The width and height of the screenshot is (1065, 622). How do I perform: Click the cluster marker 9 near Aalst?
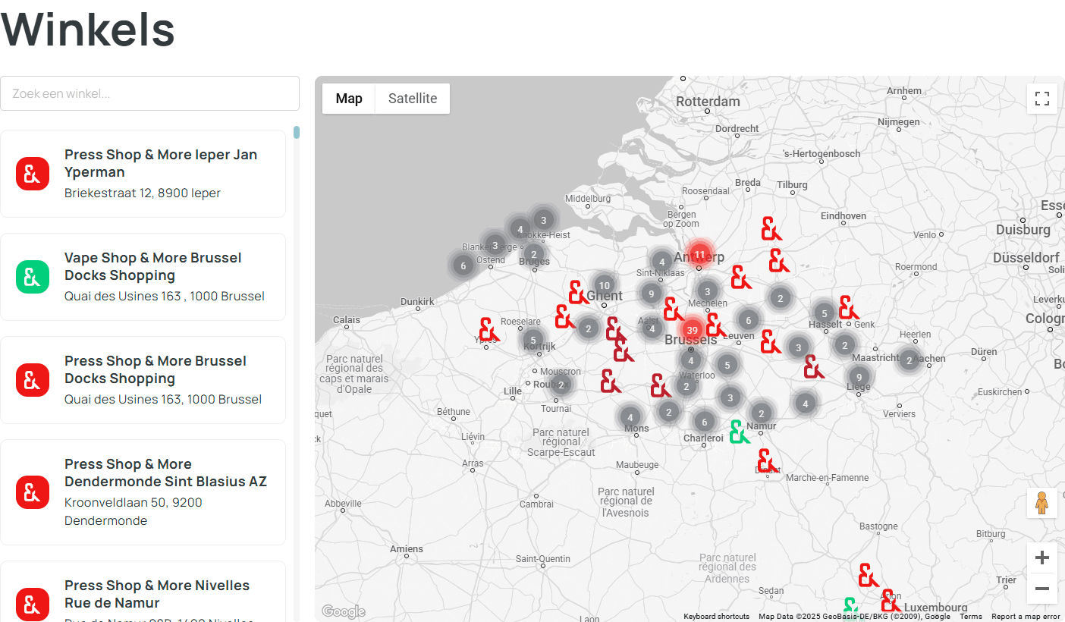point(650,293)
